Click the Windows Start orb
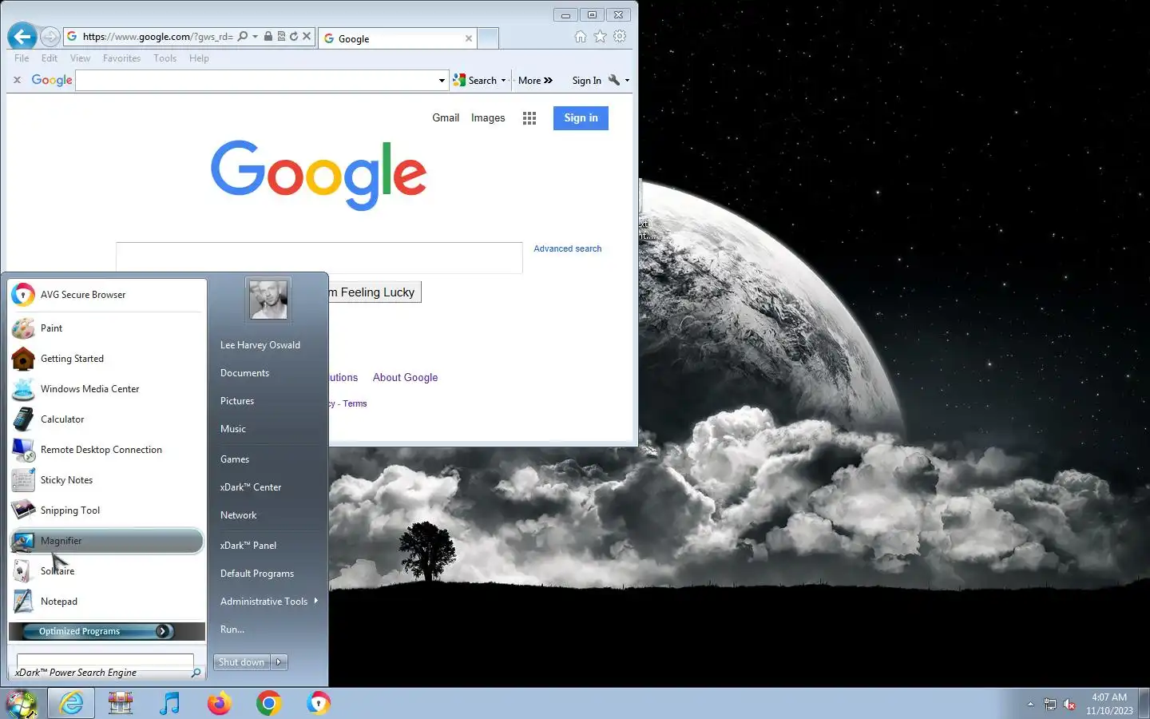 click(22, 704)
